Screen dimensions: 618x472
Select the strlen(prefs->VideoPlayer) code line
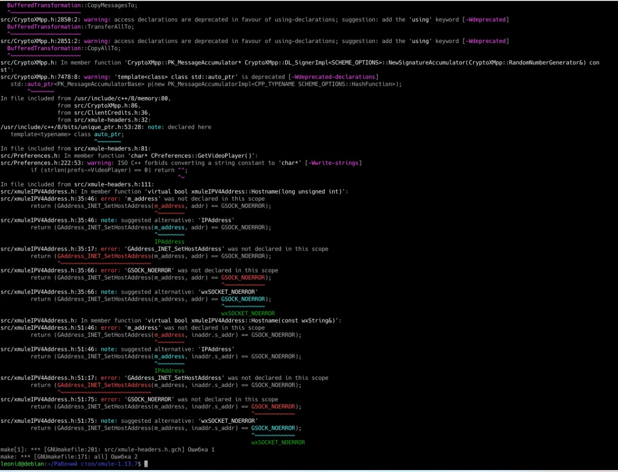pos(109,170)
